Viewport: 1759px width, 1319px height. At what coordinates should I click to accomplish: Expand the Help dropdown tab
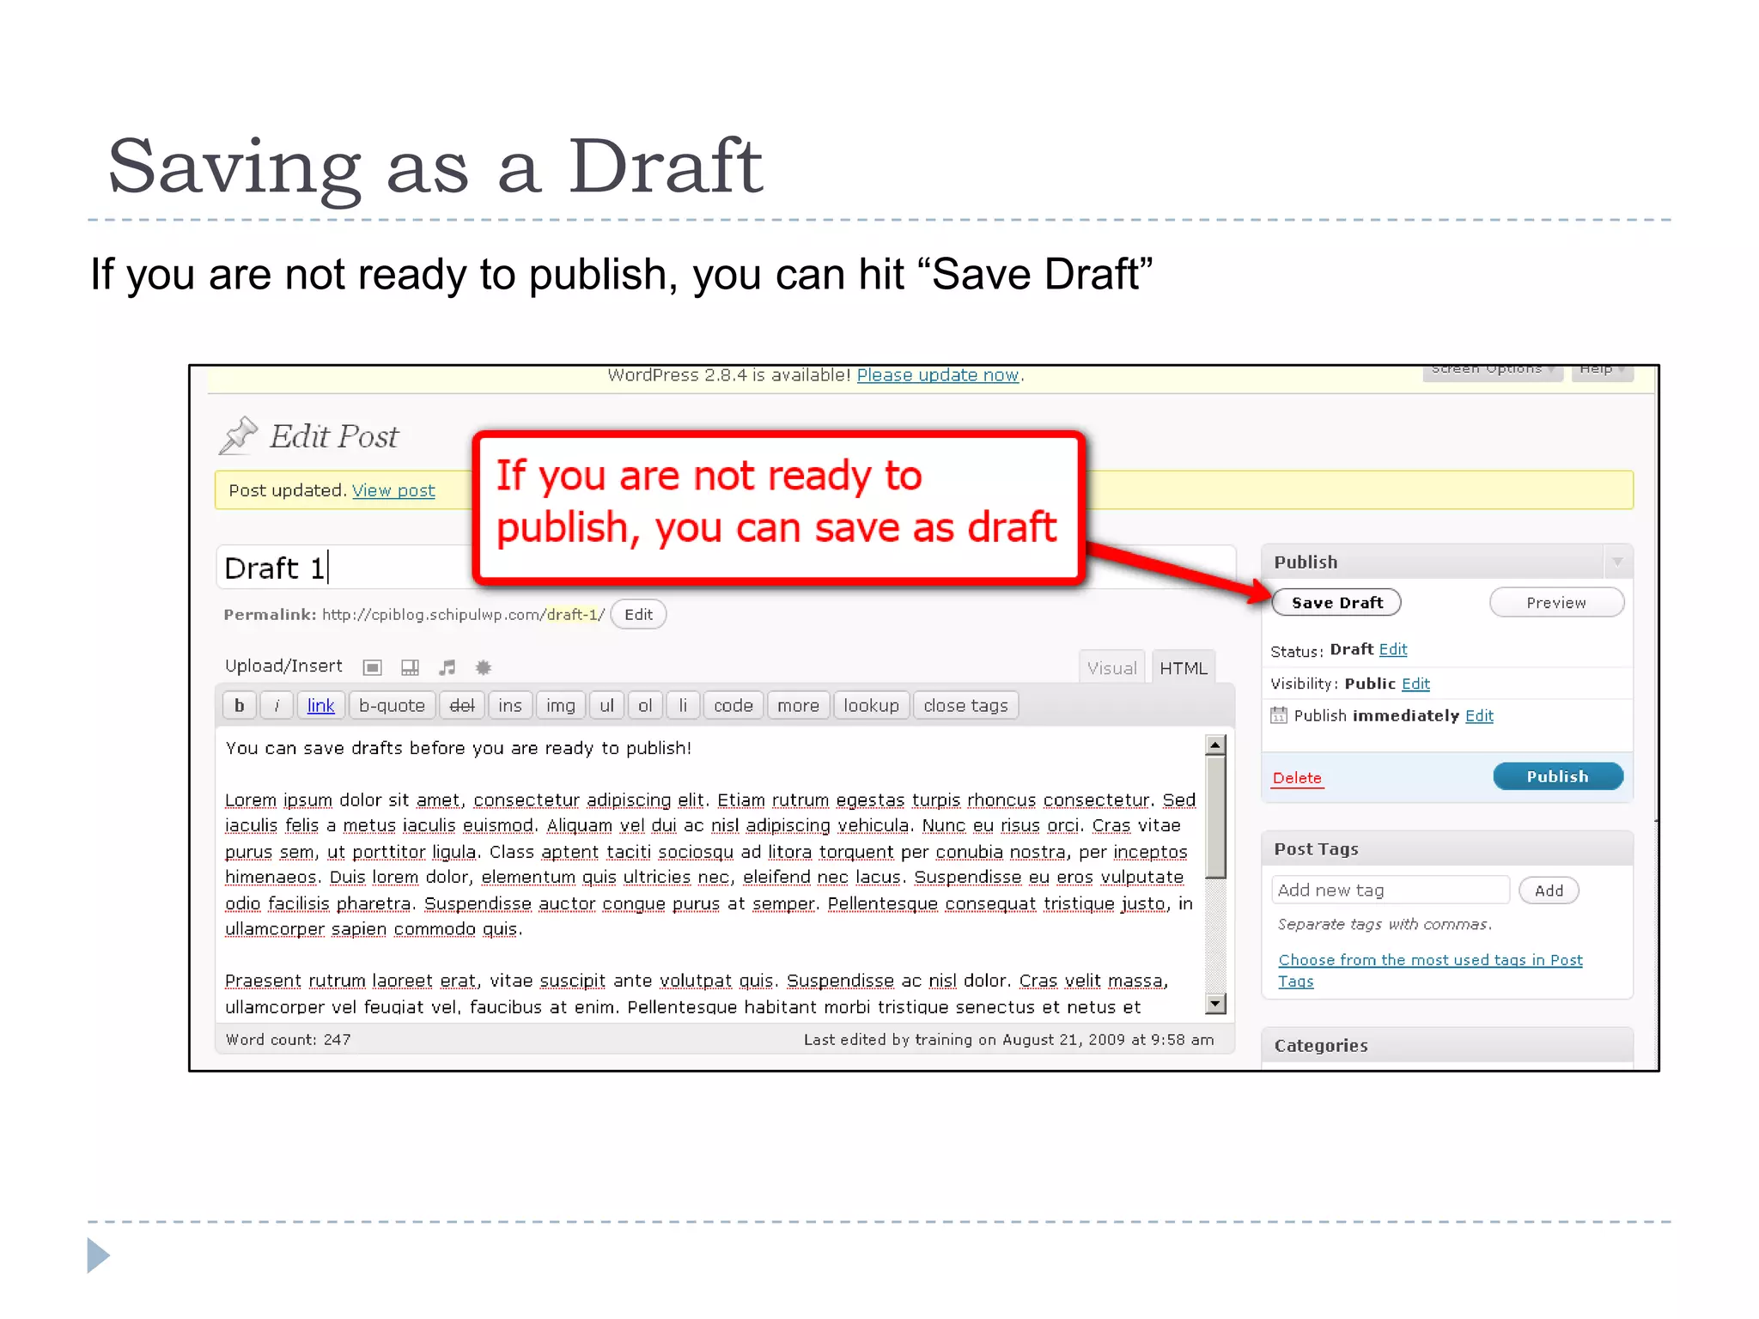(1601, 371)
